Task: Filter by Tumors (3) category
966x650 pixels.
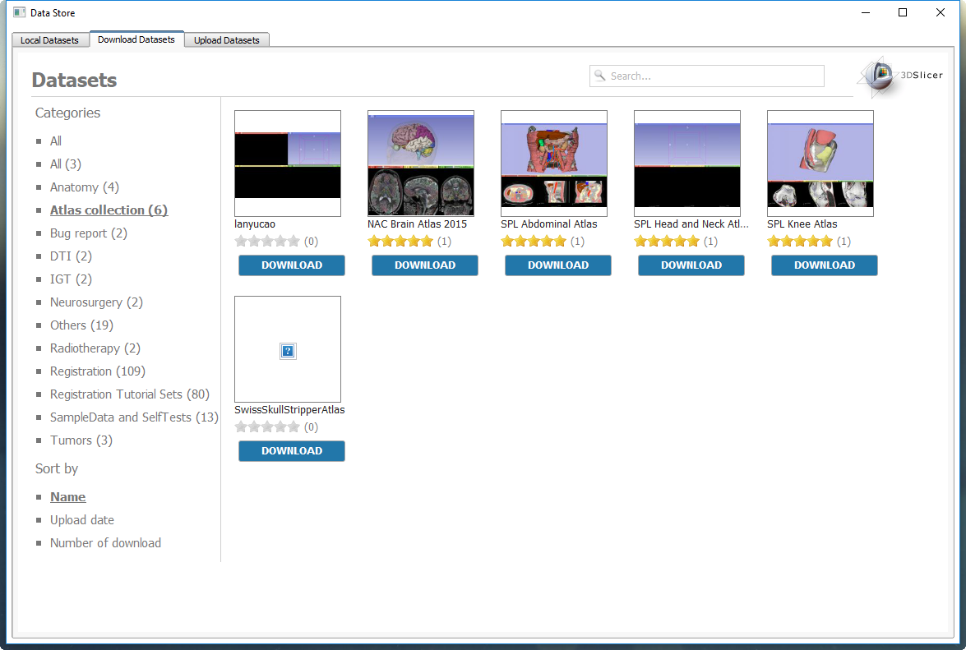Action: click(81, 440)
